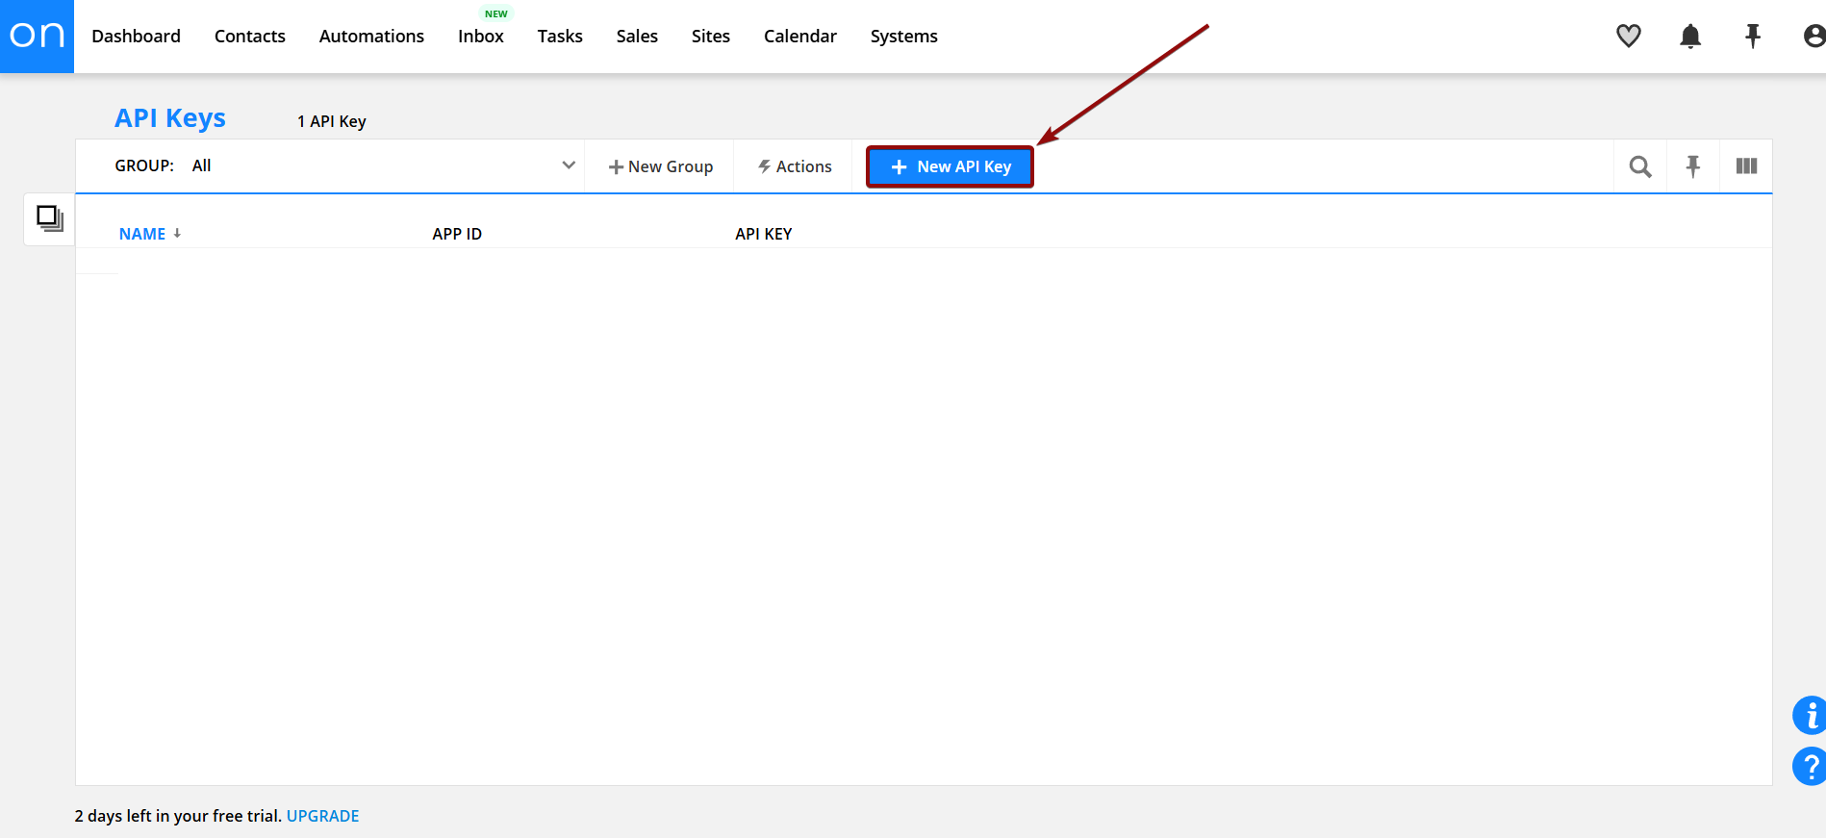Click the New Group button
The height and width of the screenshot is (838, 1826).
click(x=660, y=166)
